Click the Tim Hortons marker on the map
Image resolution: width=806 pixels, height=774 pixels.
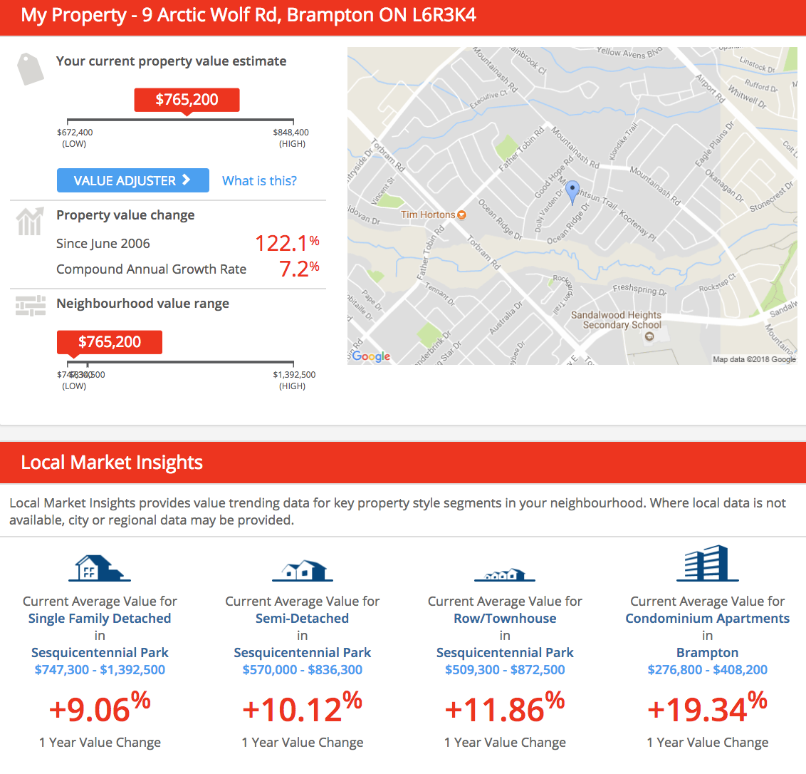[461, 215]
